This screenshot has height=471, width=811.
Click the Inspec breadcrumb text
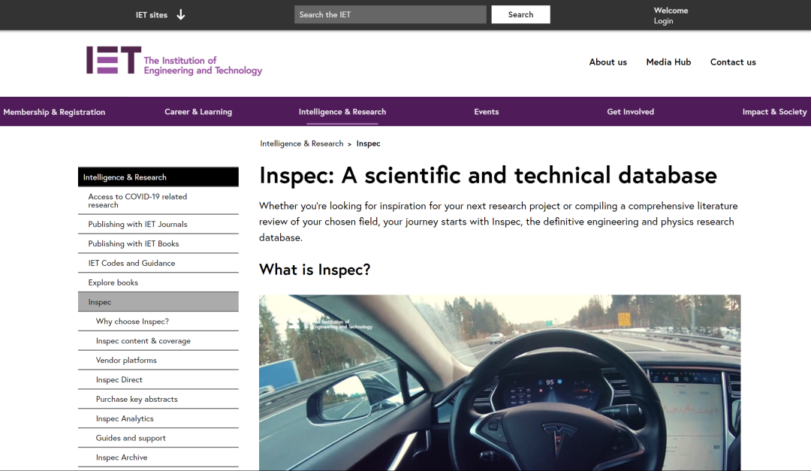pyautogui.click(x=368, y=143)
